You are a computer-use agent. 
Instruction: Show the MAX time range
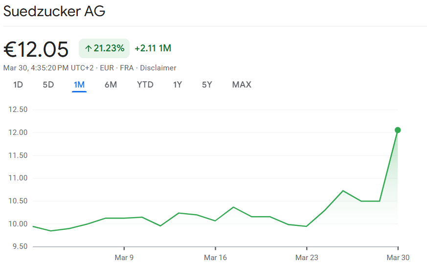242,85
